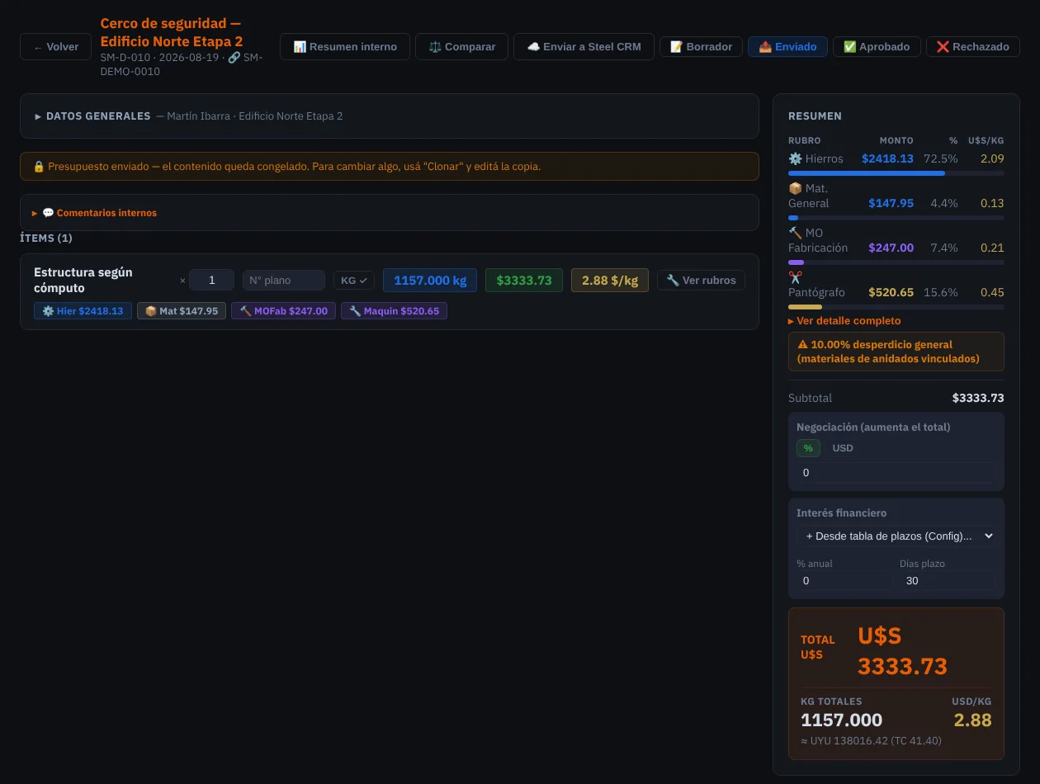Send budget to Steel CRM

pos(584,47)
